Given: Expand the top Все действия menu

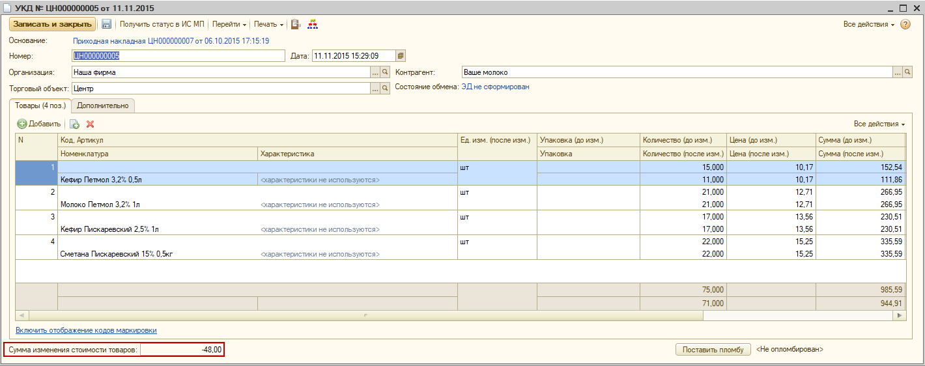Looking at the screenshot, I should tap(869, 24).
